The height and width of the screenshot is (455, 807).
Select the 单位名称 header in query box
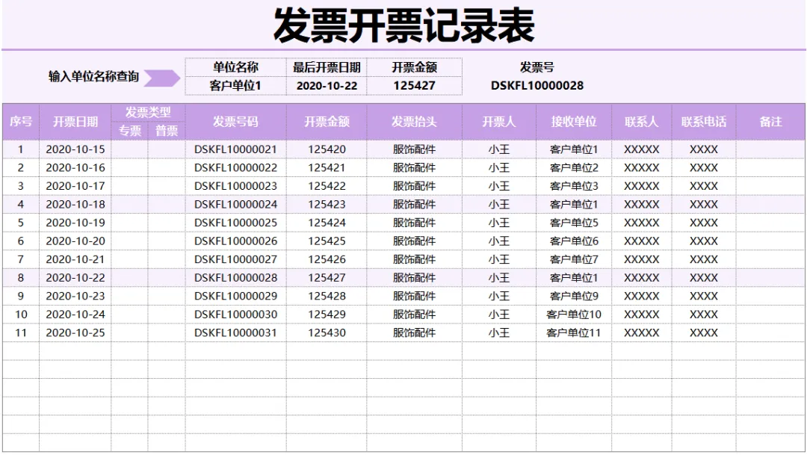click(x=235, y=67)
